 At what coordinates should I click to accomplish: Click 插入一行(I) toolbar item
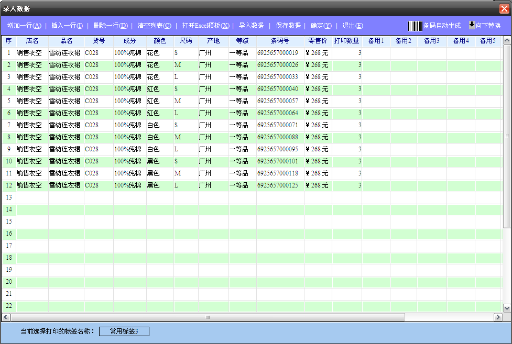pyautogui.click(x=67, y=26)
